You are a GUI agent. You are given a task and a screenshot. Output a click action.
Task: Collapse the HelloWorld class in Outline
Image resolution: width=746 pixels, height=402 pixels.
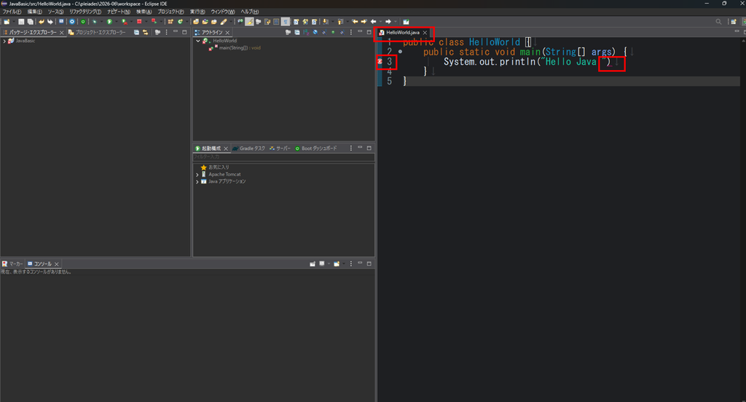pyautogui.click(x=198, y=41)
